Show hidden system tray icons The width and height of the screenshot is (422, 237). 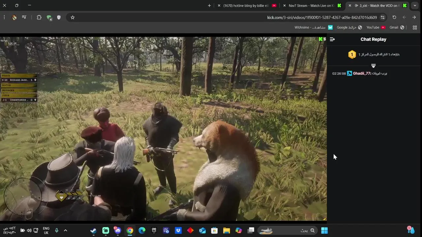(65, 230)
